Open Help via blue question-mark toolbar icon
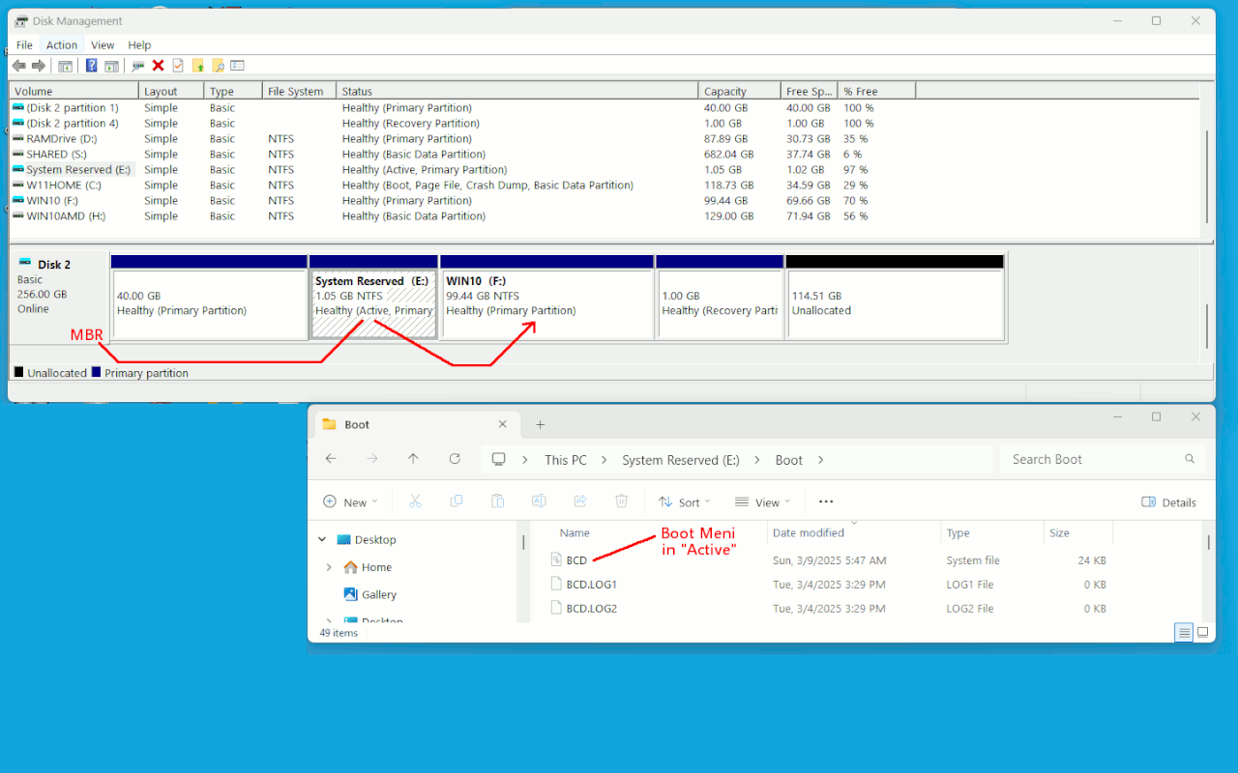The height and width of the screenshot is (773, 1238). [92, 66]
